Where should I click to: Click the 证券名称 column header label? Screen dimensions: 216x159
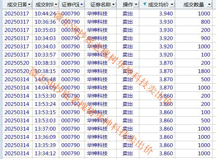(101, 5)
